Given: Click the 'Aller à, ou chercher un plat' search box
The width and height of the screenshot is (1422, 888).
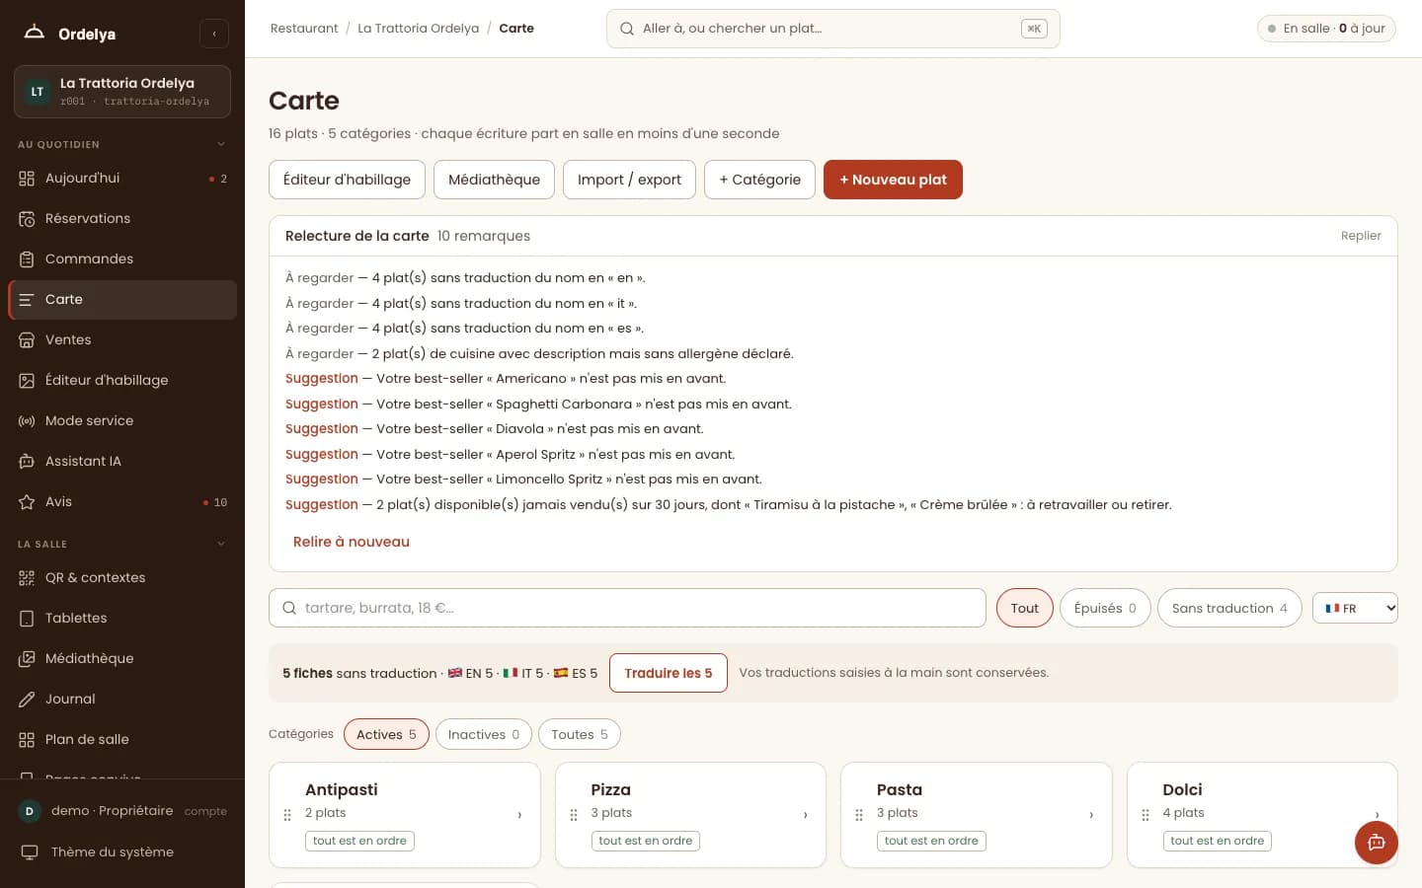Looking at the screenshot, I should (832, 29).
